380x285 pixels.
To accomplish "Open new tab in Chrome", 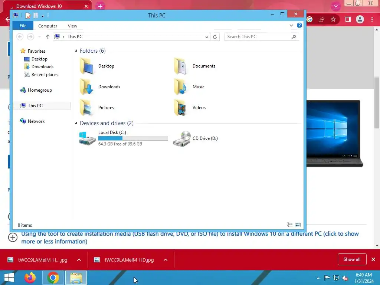I will click(x=100, y=6).
